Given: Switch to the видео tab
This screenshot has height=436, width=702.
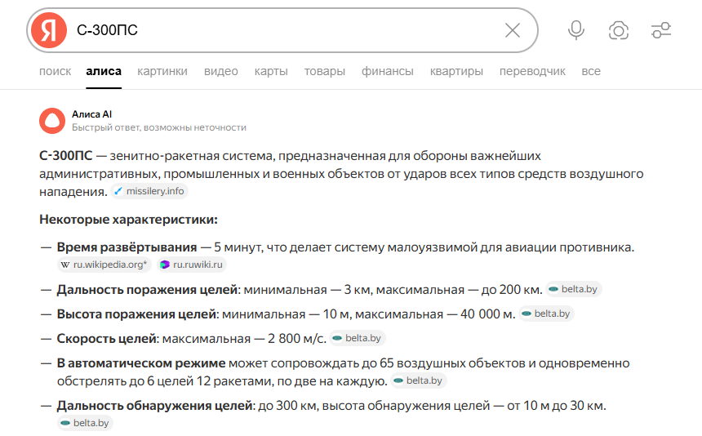Looking at the screenshot, I should tap(220, 71).
